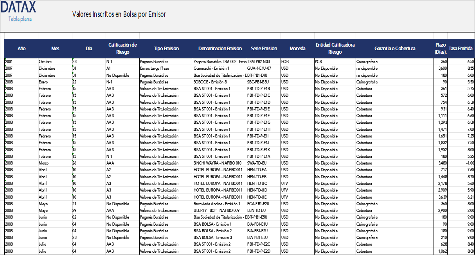Select the 'Tipo Emisión' column header
Image resolution: width=475 pixels, height=255 pixels.
pos(166,49)
